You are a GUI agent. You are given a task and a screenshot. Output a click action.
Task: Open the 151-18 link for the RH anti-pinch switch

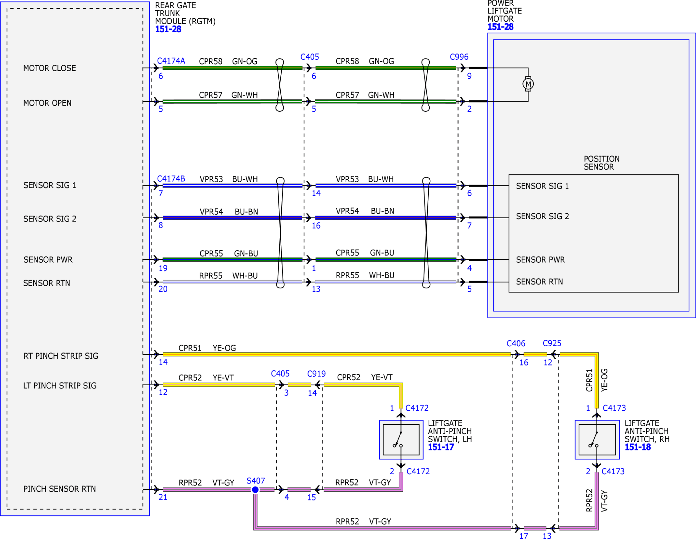pyautogui.click(x=638, y=447)
